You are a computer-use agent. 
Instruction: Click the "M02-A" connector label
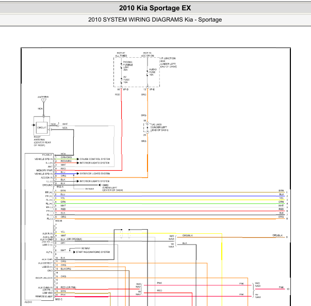click(60, 187)
